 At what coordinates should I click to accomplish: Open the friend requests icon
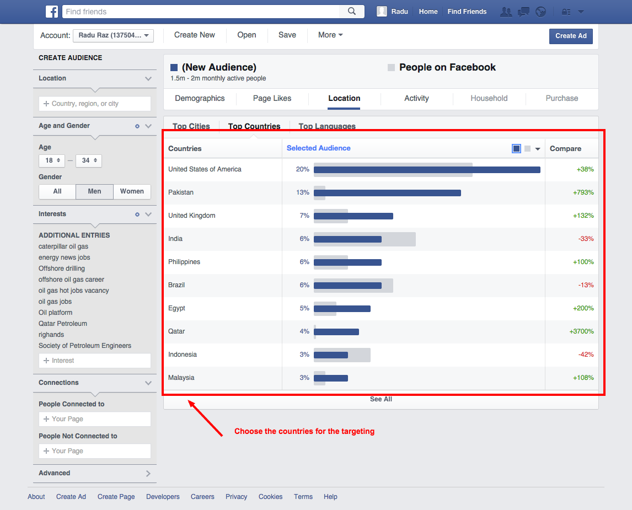506,12
